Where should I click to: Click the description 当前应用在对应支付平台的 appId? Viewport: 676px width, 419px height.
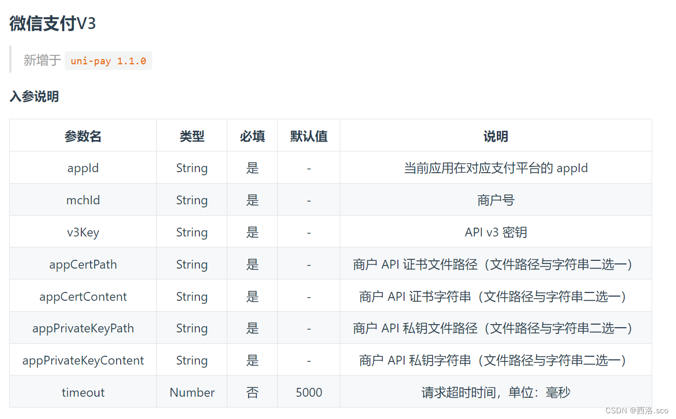496,168
